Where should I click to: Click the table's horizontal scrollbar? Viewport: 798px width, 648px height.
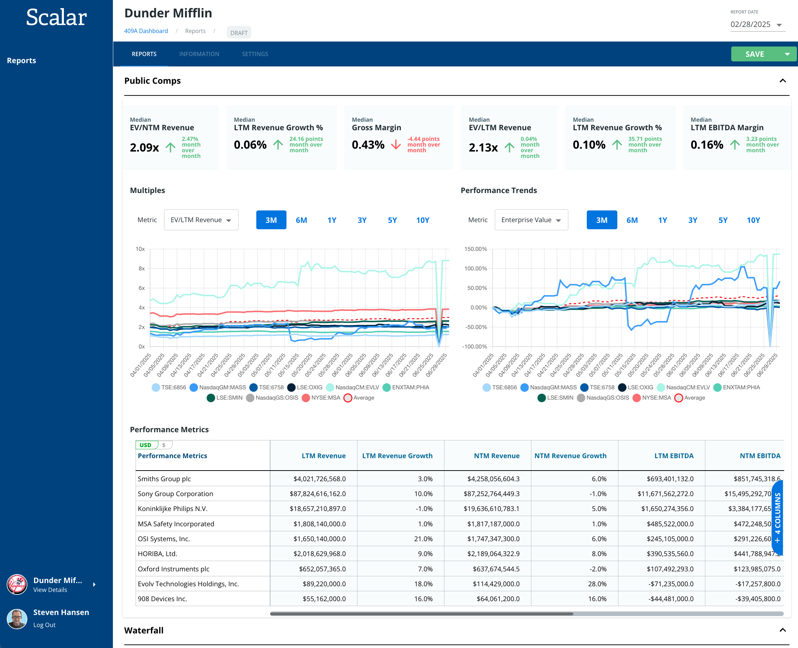click(x=421, y=614)
